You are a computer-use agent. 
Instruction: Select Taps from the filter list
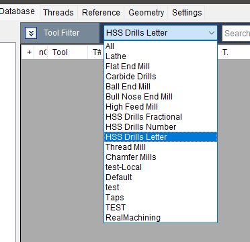coord(161,198)
